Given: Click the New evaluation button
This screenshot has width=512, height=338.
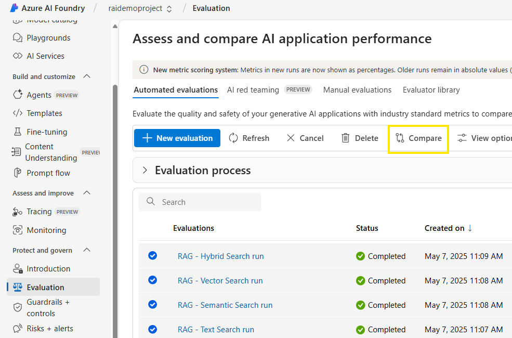Looking at the screenshot, I should click(177, 138).
